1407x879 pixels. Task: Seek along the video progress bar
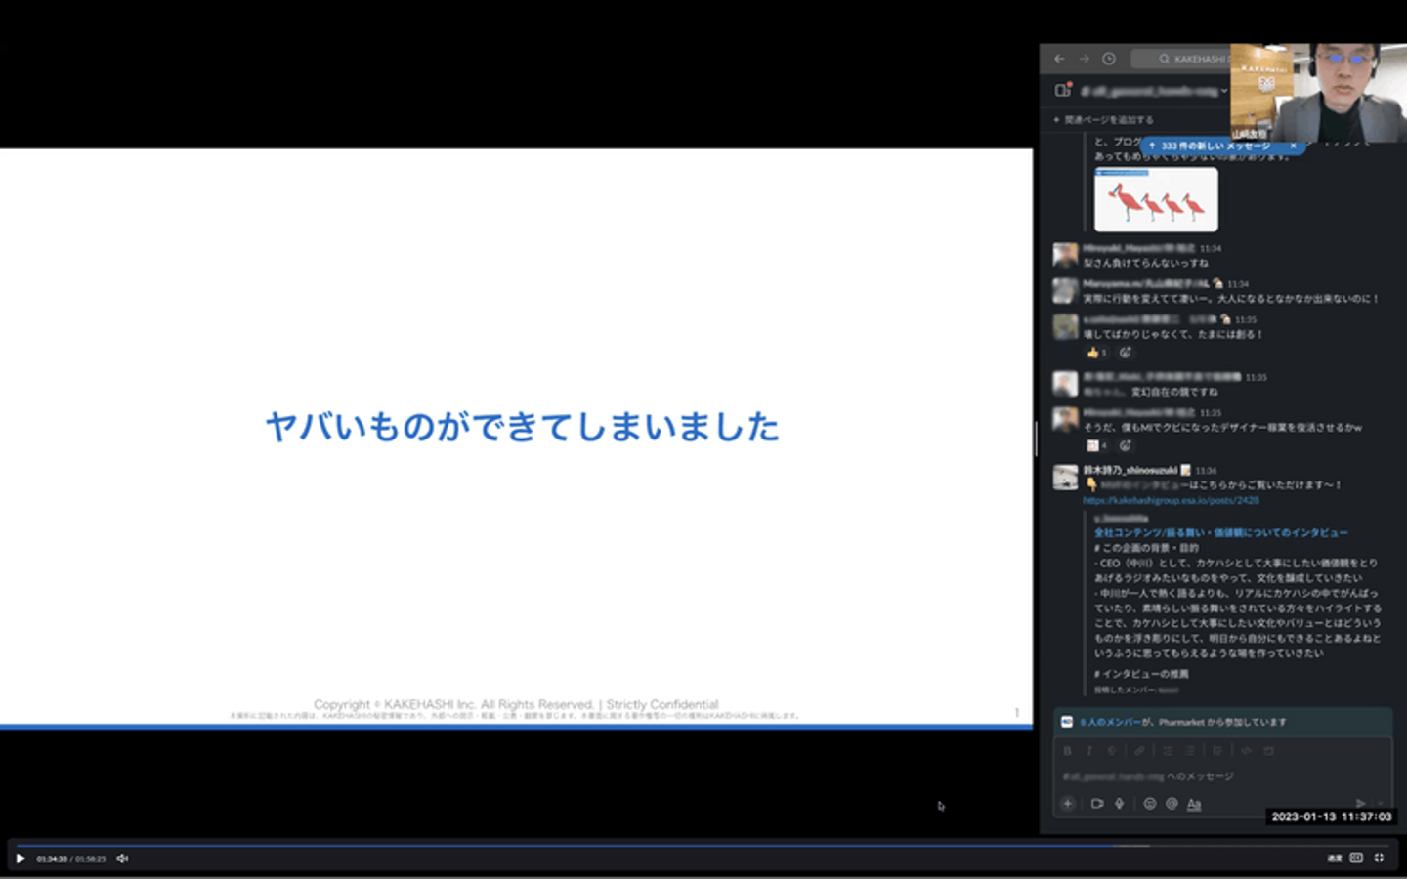[x=703, y=846]
